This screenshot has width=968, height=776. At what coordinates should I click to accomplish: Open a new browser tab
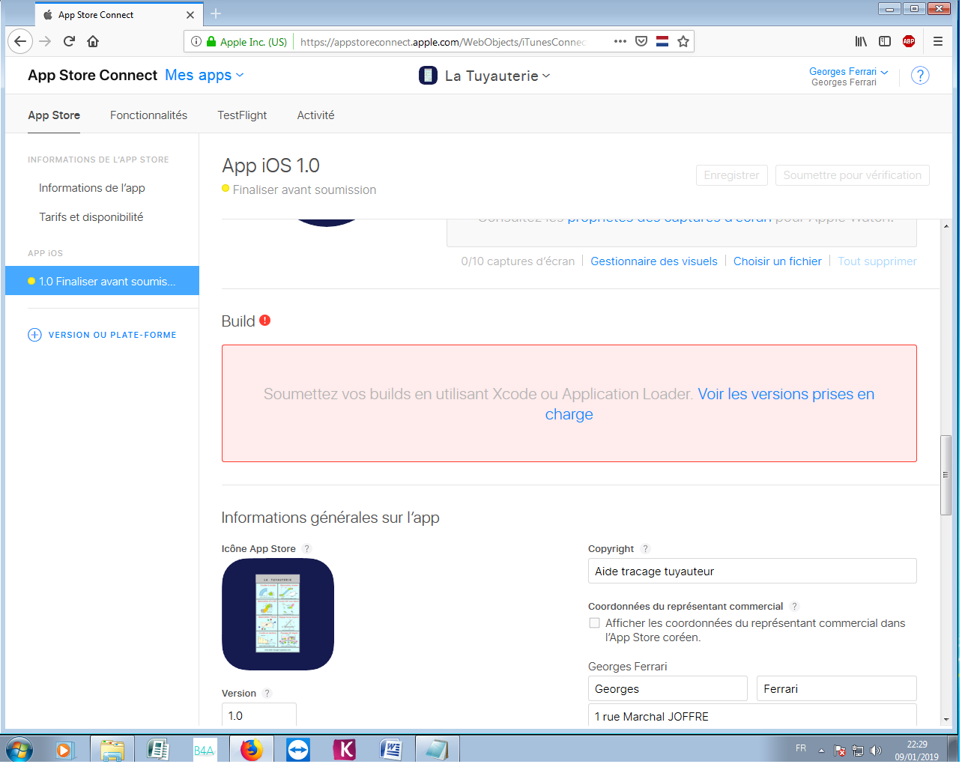point(216,13)
